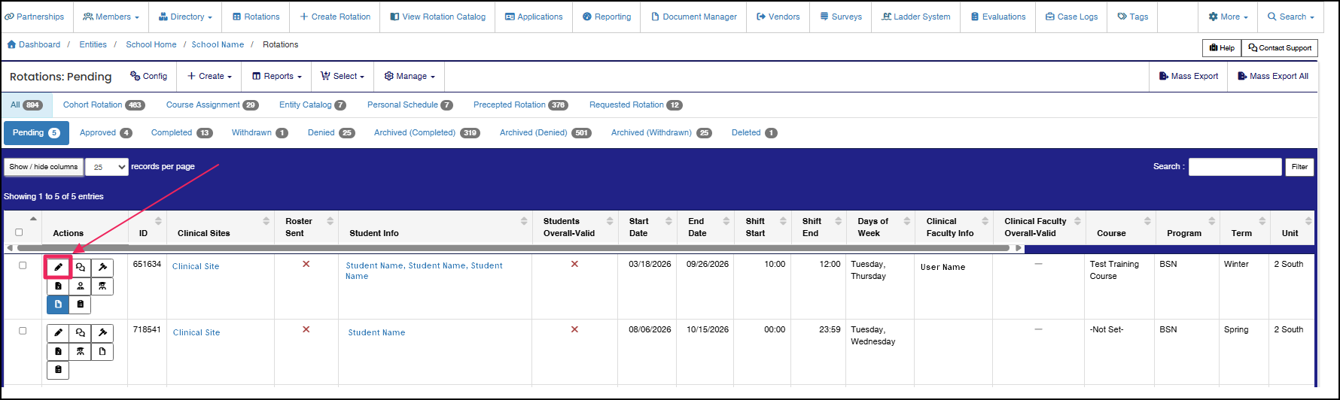Screen dimensions: 1340x400
Task: Open the Create dropdown in Rotations toolbar
Action: [x=209, y=76]
